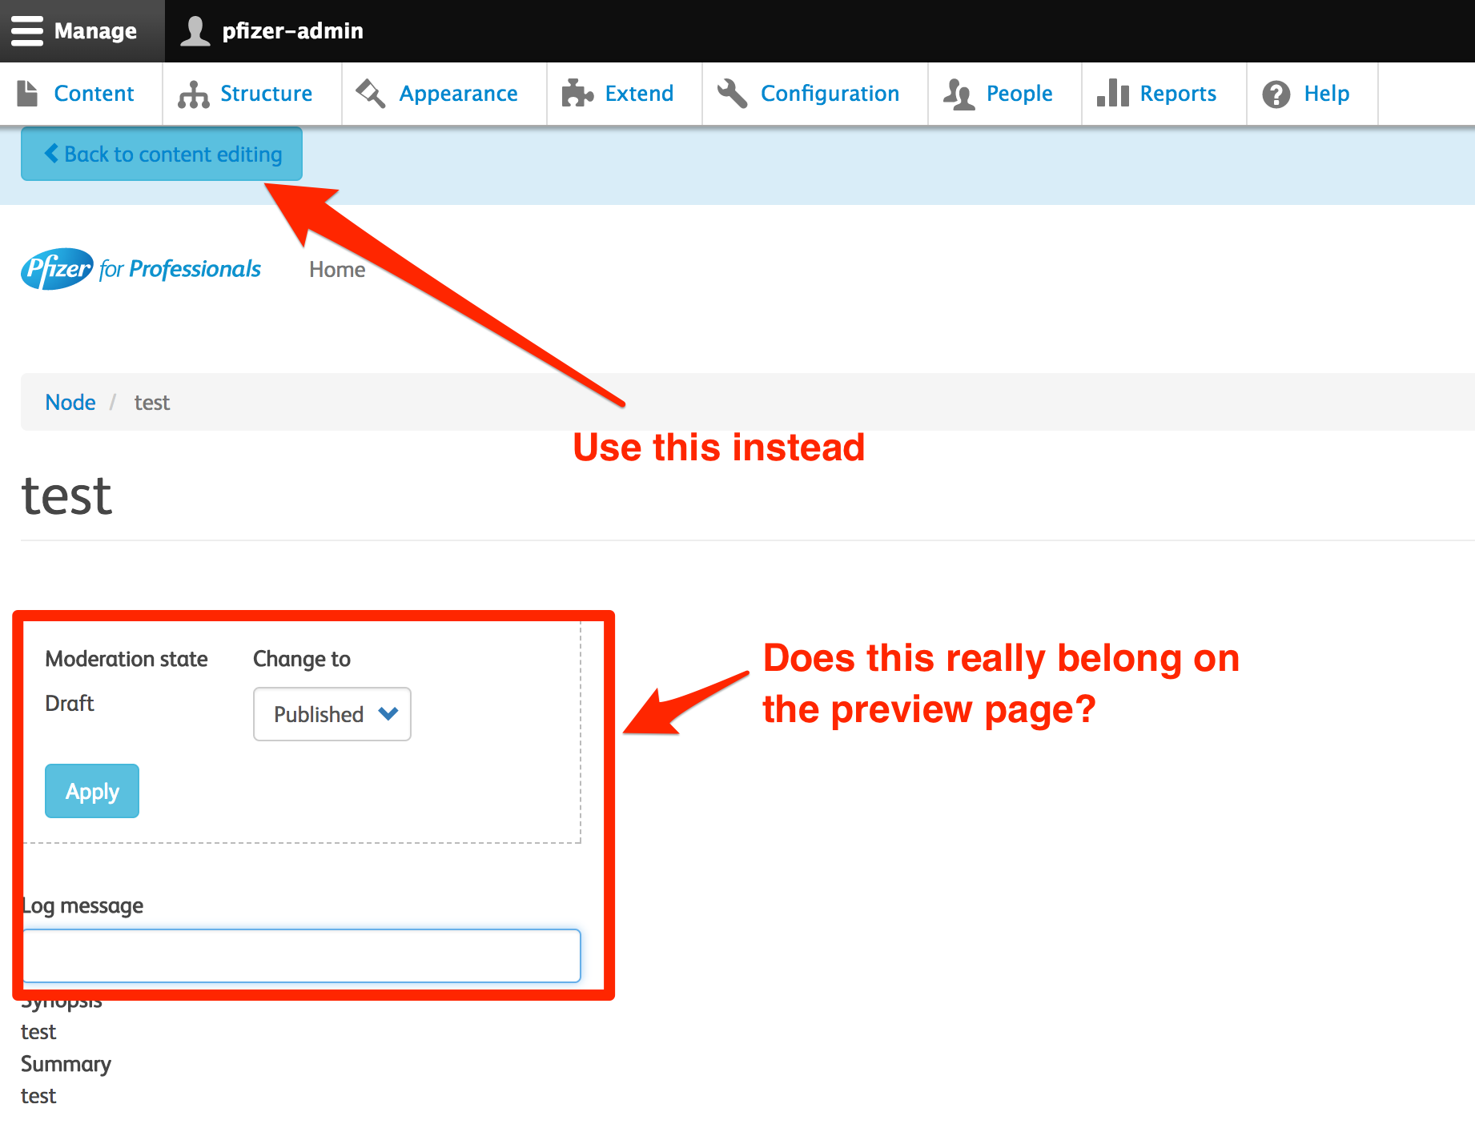The width and height of the screenshot is (1475, 1140).
Task: Click the 'Log message' field label
Action: pos(82,905)
